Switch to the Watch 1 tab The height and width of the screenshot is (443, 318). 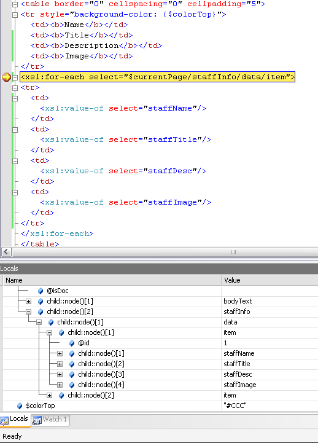50,420
